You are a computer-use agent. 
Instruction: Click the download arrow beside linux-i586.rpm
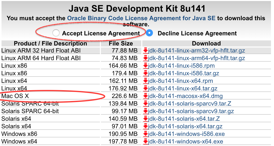[145, 66]
